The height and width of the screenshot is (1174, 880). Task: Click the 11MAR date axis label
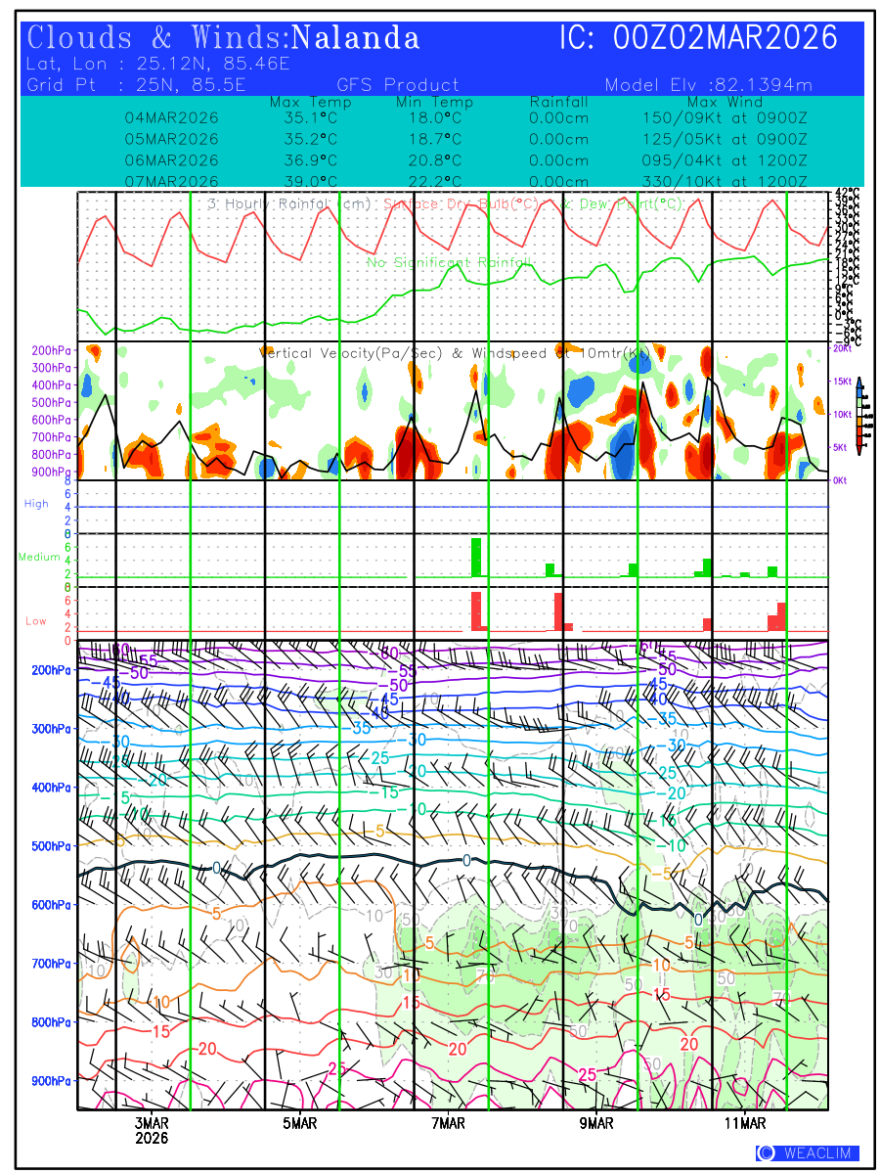pos(745,1123)
